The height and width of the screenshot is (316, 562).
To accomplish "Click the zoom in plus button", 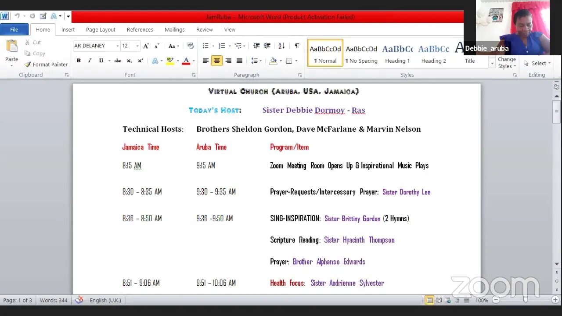I will tap(555, 300).
